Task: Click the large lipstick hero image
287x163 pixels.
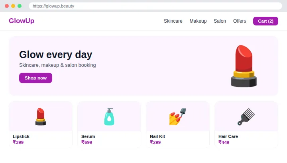Action: tap(244, 66)
